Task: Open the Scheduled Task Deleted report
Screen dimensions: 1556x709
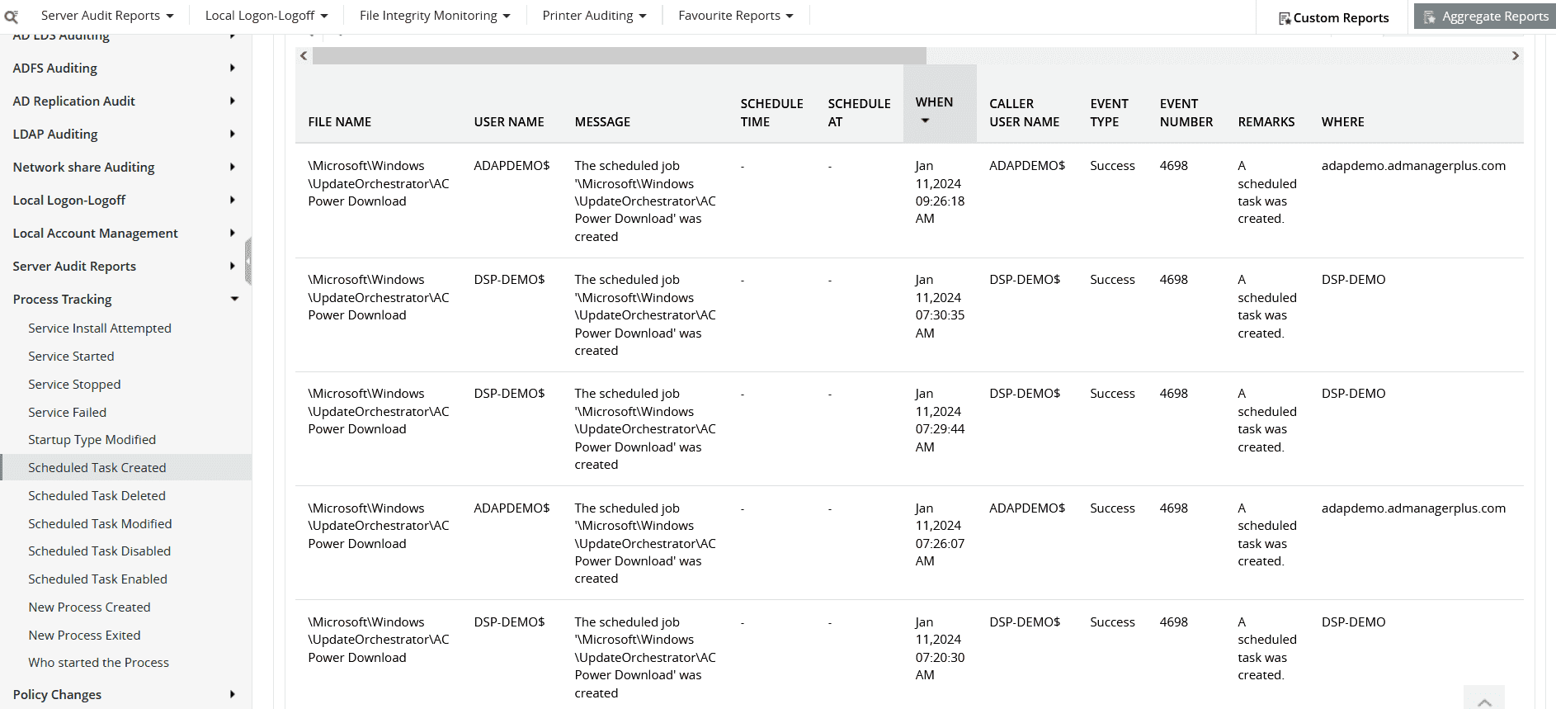Action: pyautogui.click(x=97, y=495)
